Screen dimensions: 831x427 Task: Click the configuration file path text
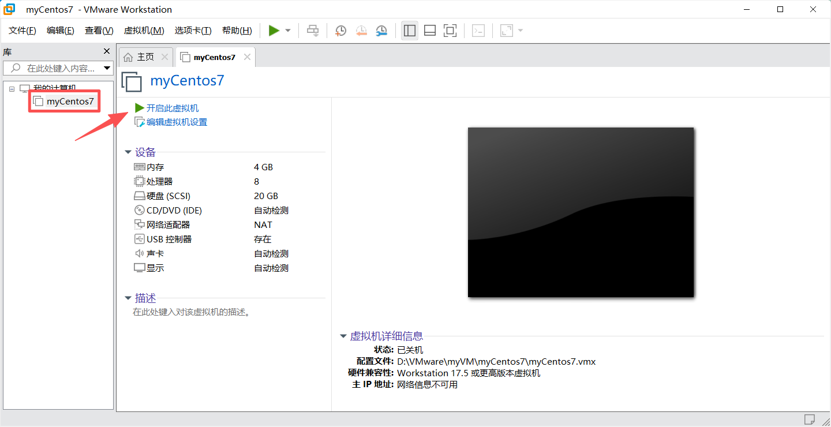(x=496, y=362)
